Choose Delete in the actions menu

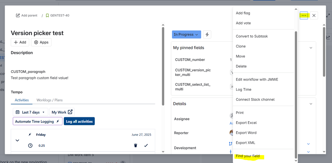(264, 66)
